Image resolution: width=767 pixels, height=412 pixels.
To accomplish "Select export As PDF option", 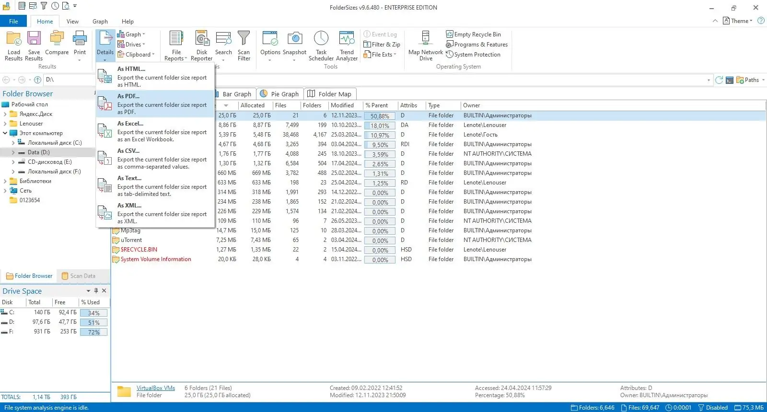I will click(155, 104).
